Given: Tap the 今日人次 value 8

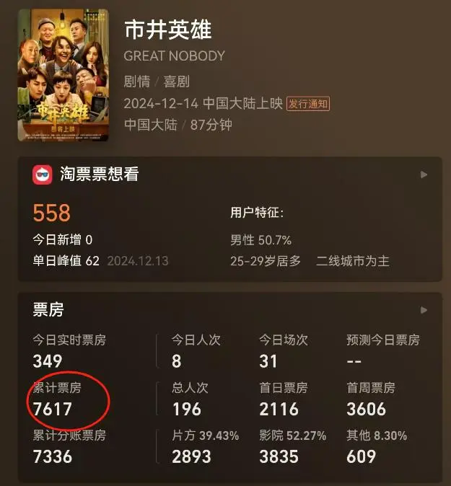Looking at the screenshot, I should pos(177,361).
